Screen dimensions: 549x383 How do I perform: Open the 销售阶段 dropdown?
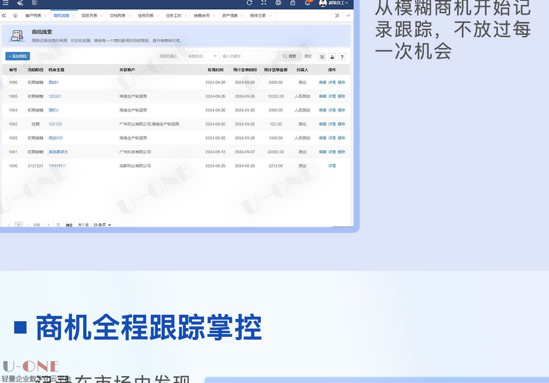coord(202,56)
